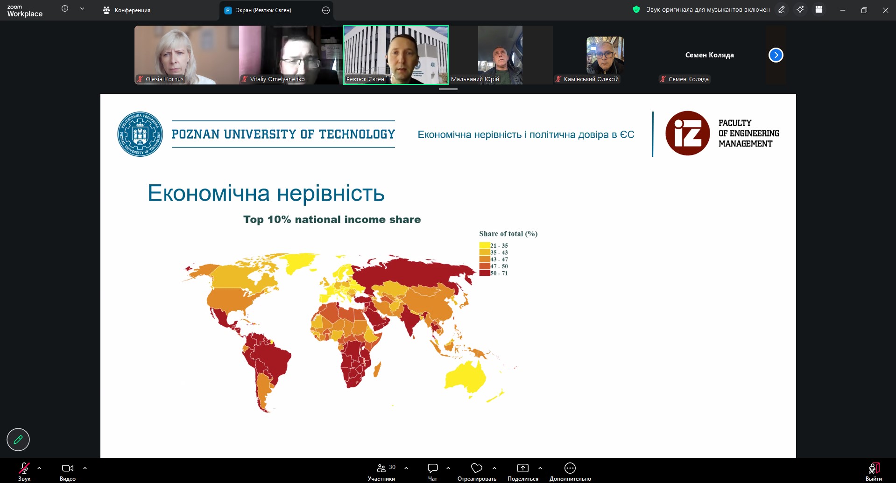
Task: Toggle original sound pencil icon
Action: [x=782, y=10]
